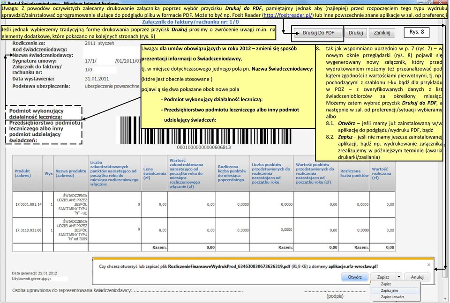Viewport: 450px width, 303px height.
Task: Expand the Zapisz dropdown arrow
Action: click(x=398, y=277)
